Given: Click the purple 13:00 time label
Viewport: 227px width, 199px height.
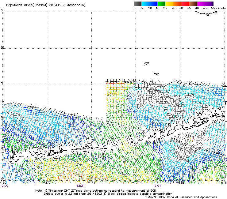Looking at the screenshot, I should (x=4, y=186).
